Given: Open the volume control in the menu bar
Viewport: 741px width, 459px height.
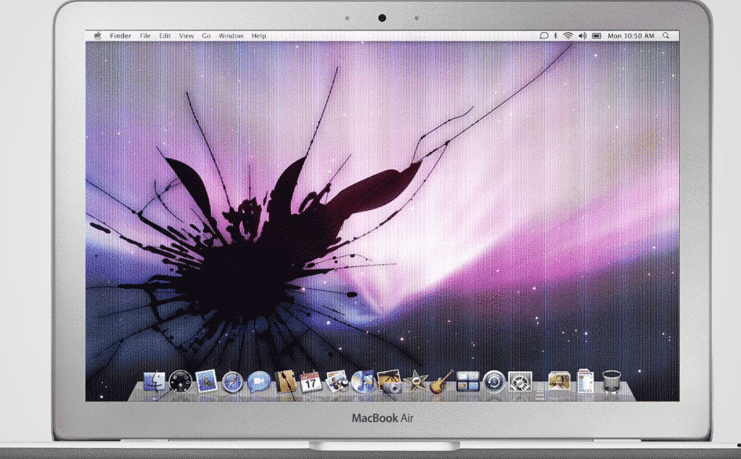Looking at the screenshot, I should coord(582,34).
